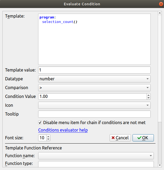Click the Function type field
The height and width of the screenshot is (170, 164).
(x=96, y=164)
